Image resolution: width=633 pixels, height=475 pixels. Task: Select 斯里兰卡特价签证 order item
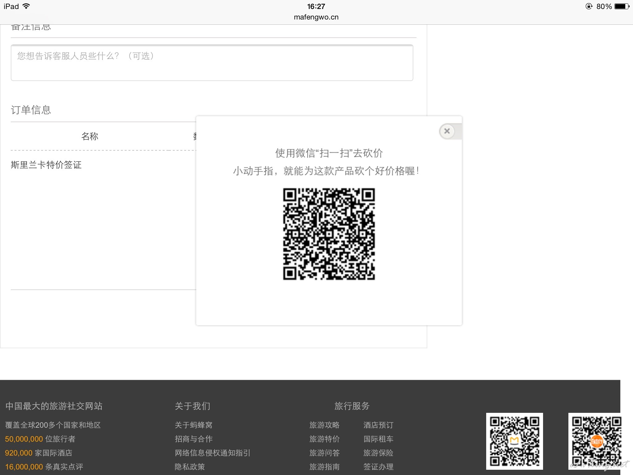46,165
